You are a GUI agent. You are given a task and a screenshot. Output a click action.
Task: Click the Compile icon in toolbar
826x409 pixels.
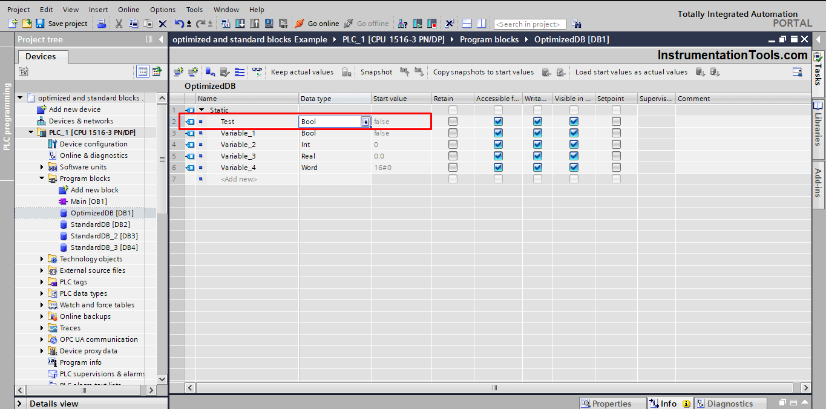226,24
